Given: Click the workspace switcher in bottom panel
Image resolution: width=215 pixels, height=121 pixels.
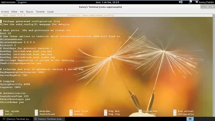Looking at the screenshot, I should click(x=190, y=119).
